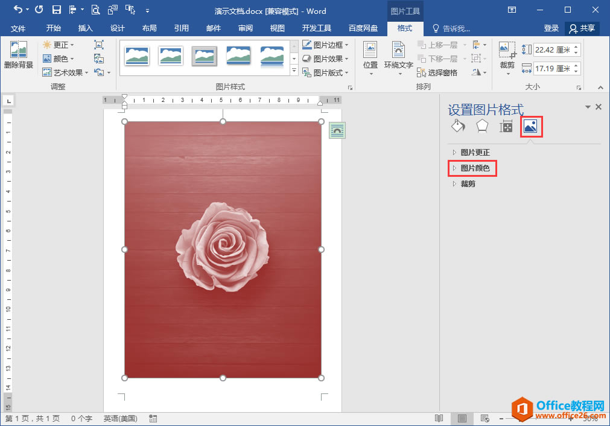Expand the Crop (裁剪) section in pane

click(464, 183)
